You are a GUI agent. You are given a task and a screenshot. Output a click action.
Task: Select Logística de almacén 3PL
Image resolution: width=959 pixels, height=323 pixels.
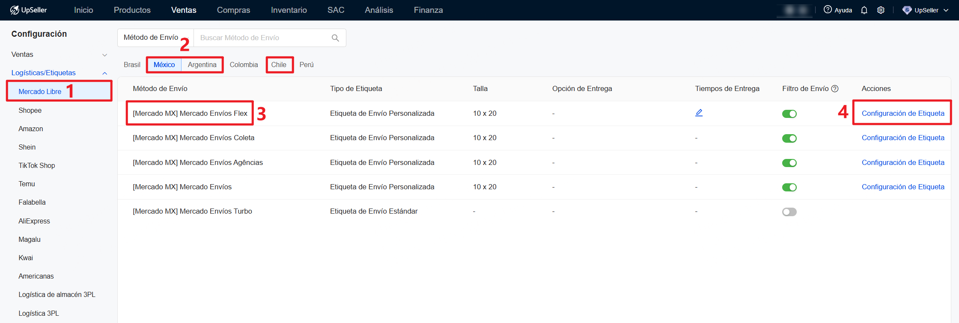[57, 294]
